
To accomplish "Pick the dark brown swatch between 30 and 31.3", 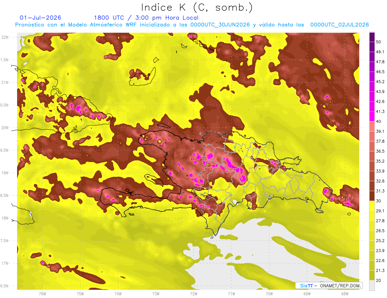I will coord(372,196).
